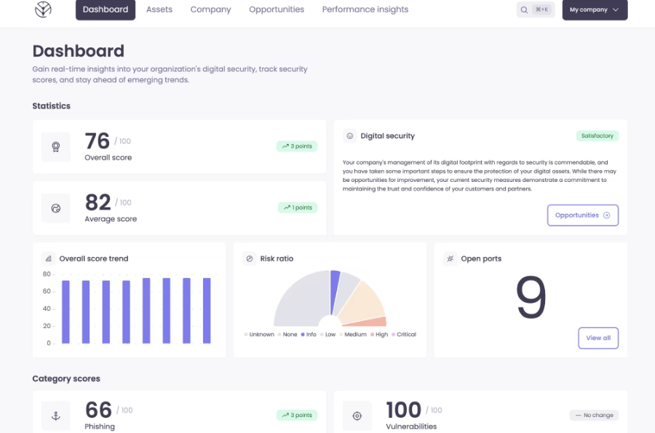The image size is (655, 433).
Task: Click the High legend color dot
Action: 372,335
